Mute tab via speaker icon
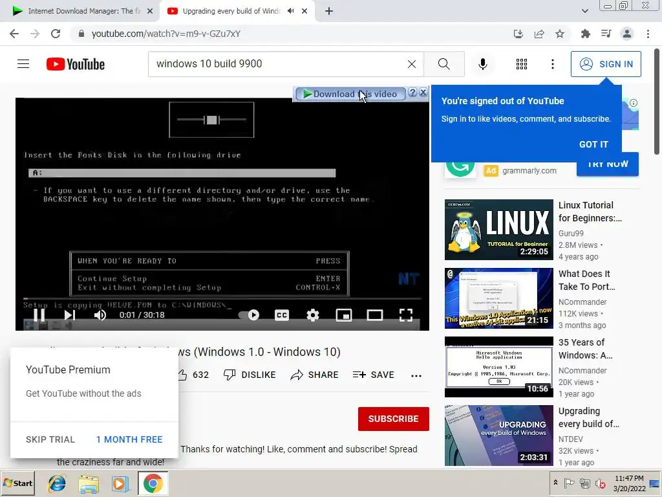Viewport: 662px width, 497px height. [x=290, y=11]
